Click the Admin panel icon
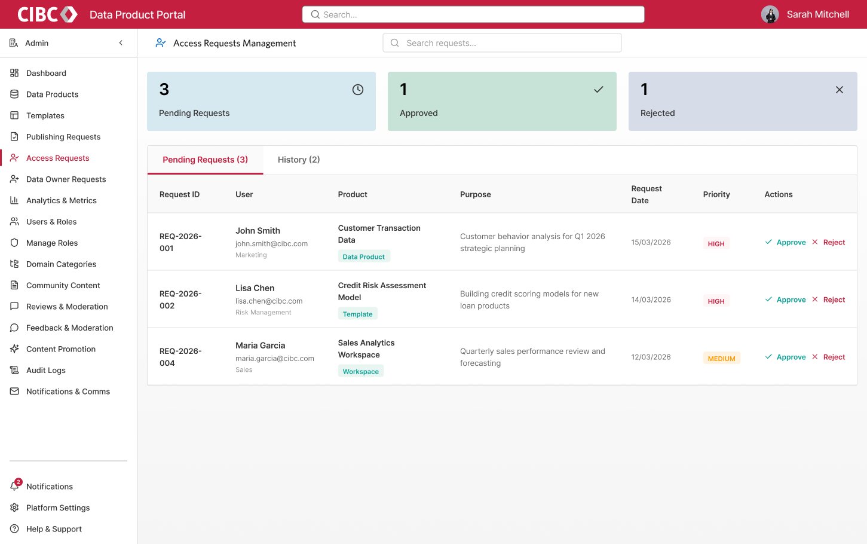 14,43
